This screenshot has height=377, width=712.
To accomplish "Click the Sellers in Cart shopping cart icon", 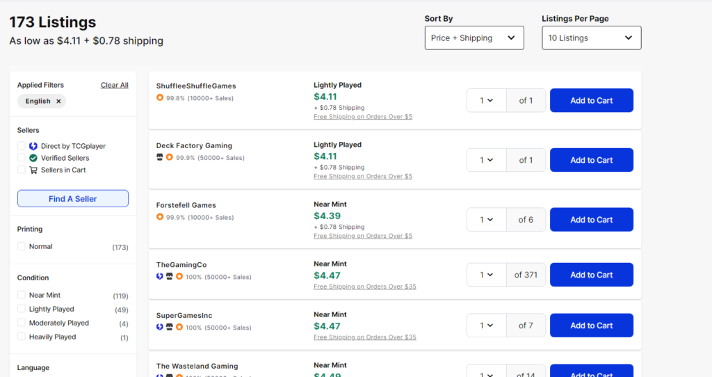I will [x=33, y=170].
